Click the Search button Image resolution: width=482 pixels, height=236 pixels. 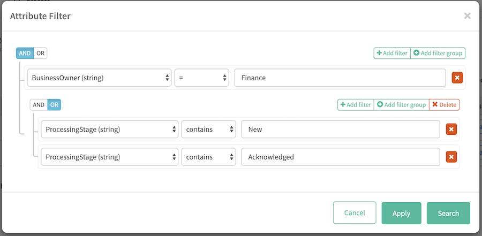click(448, 213)
